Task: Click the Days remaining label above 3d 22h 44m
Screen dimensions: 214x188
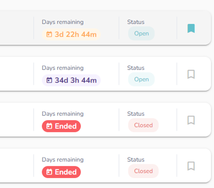Action: click(x=63, y=22)
